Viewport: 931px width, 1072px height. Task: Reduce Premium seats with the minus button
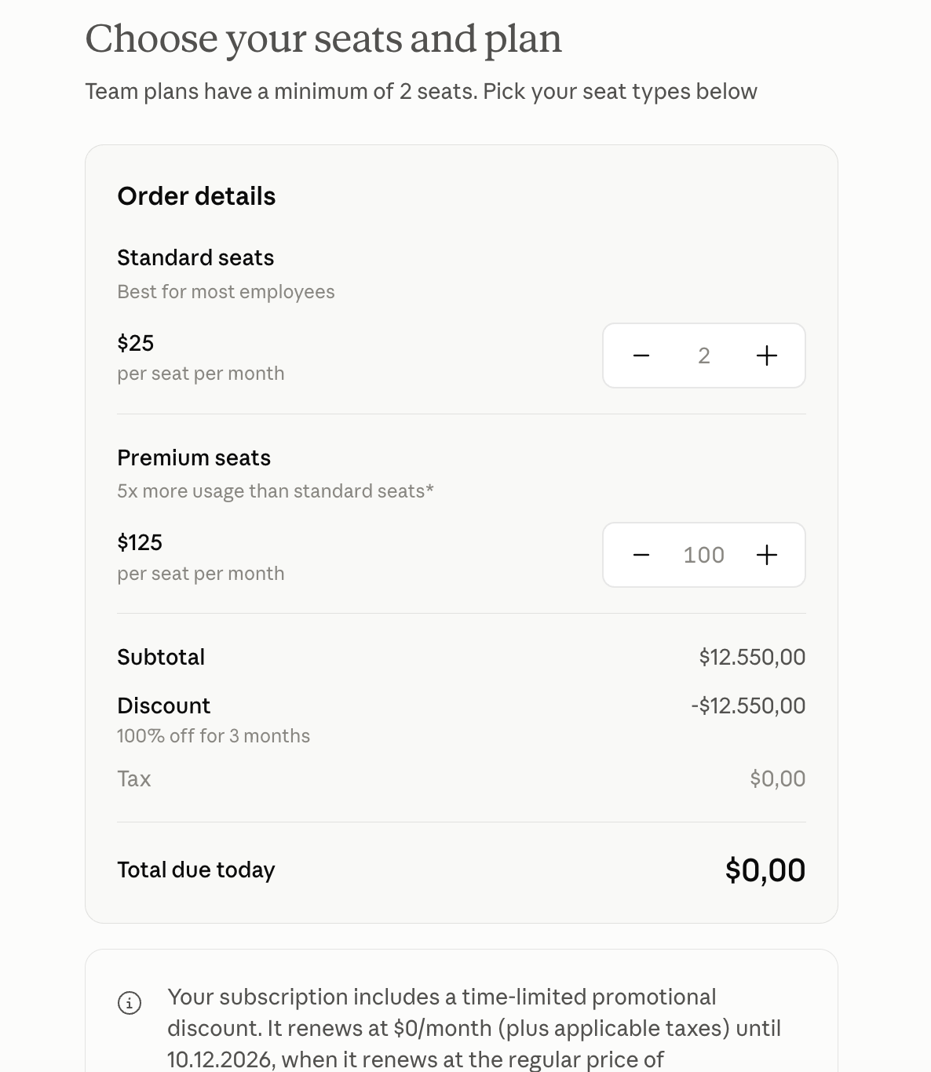point(641,555)
